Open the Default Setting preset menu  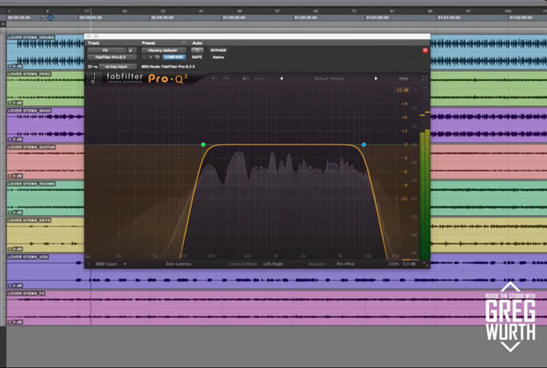(328, 79)
